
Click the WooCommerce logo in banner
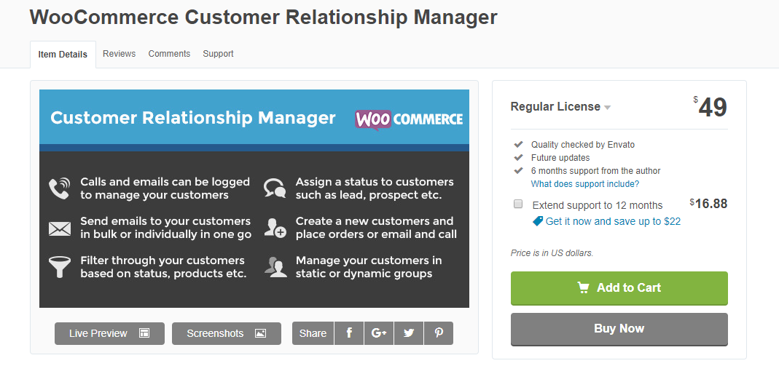[409, 119]
